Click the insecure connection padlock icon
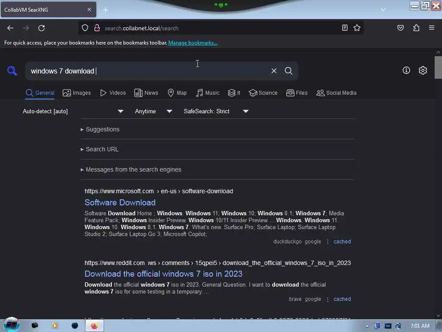The width and height of the screenshot is (442, 332). click(x=97, y=28)
